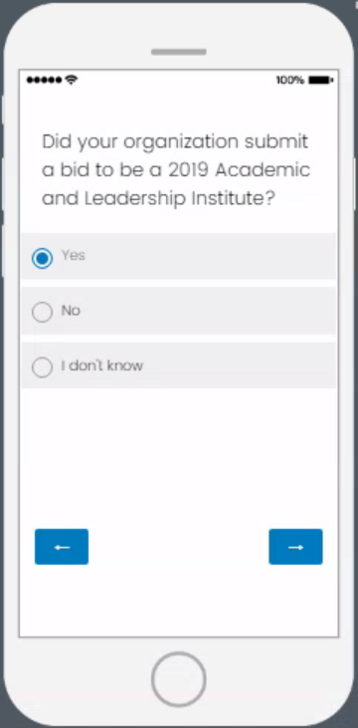Tap the Wi-Fi icon in status bar
Viewport: 358px width, 728px height.
[71, 80]
